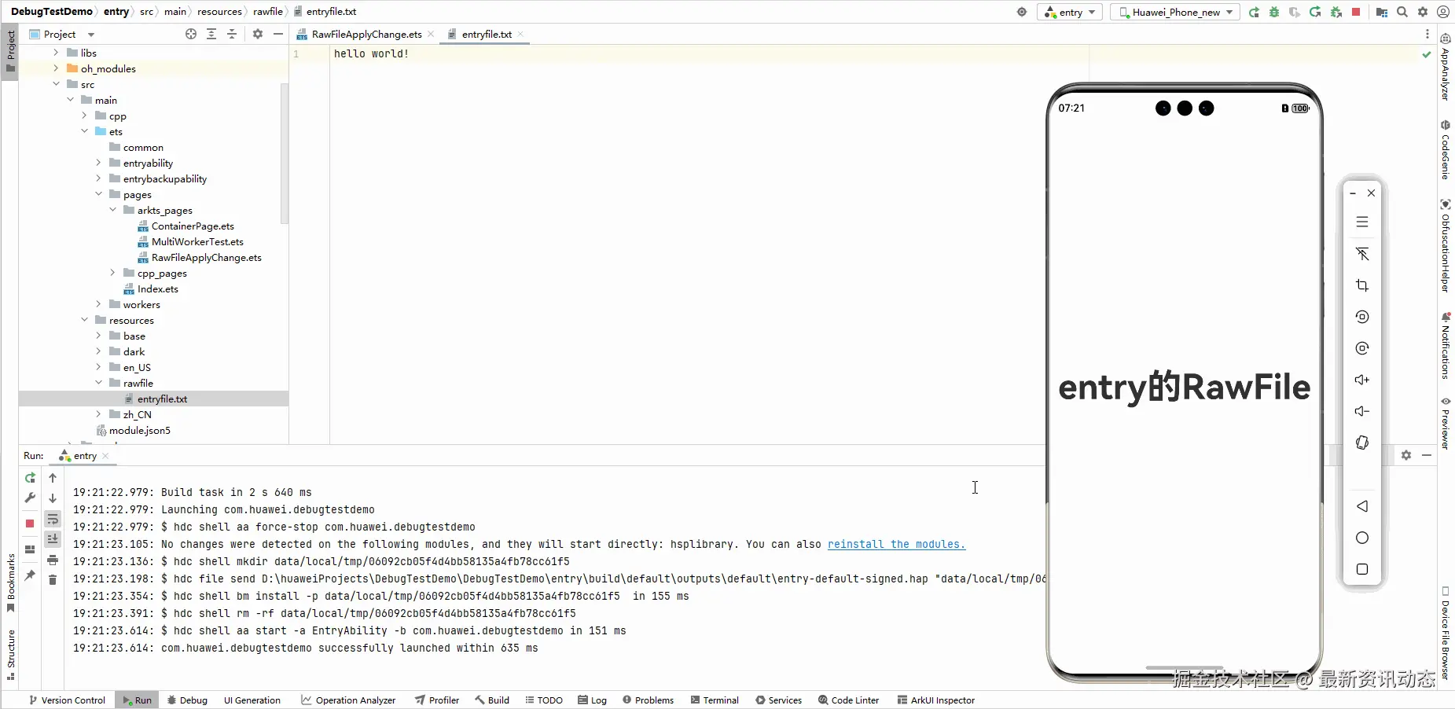1455x709 pixels.
Task: Open Search Everywhere magnifier icon
Action: pos(1402,12)
